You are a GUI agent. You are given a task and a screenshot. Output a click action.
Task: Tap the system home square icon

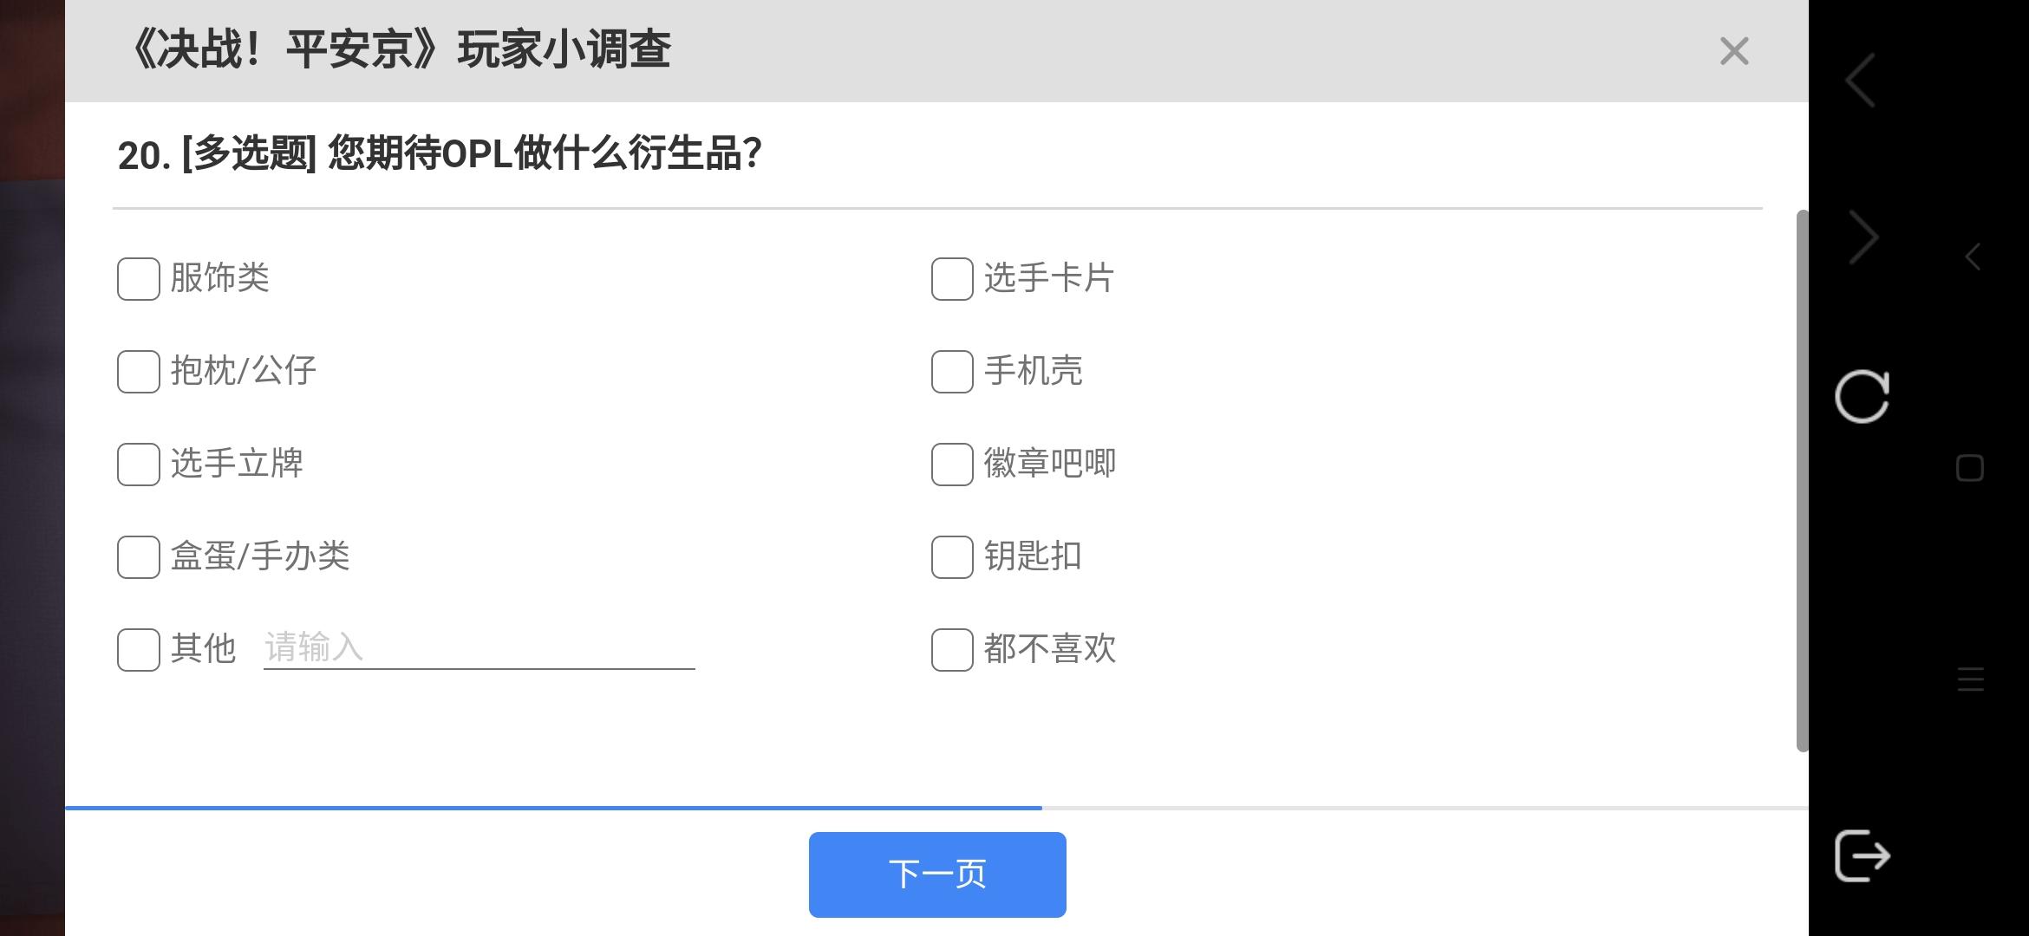click(x=1970, y=468)
